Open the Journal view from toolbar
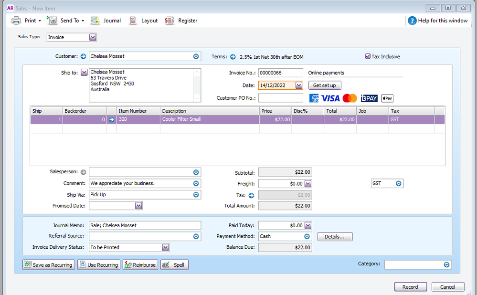 [x=95, y=21]
